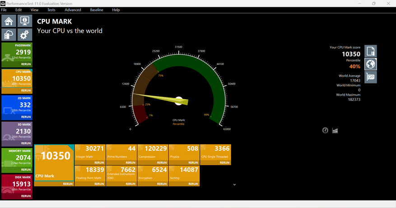Viewport: 396px width, 208px height.
Task: Open the Help menu
Action: coord(116,10)
